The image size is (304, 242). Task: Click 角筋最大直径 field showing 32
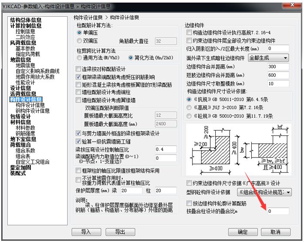(x=166, y=41)
